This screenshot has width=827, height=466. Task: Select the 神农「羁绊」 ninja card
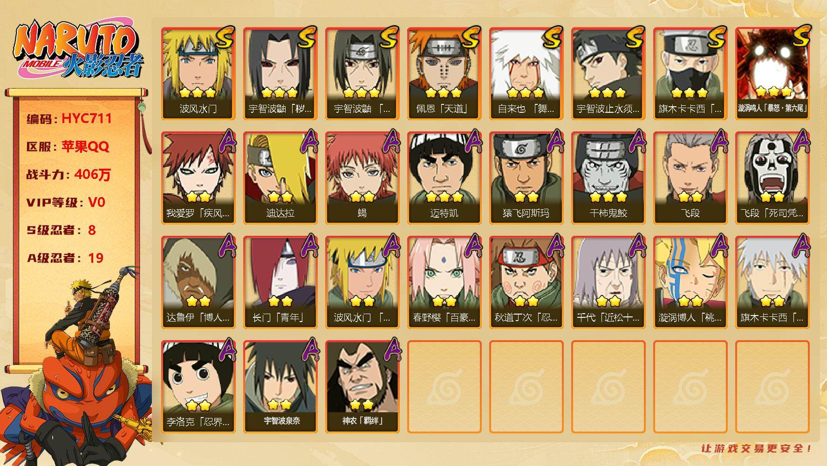tap(362, 387)
